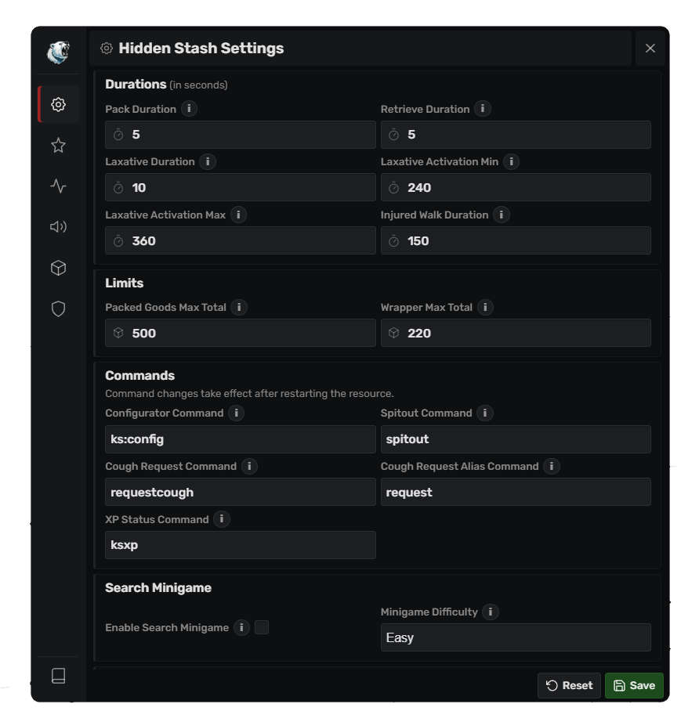Show info for Injured Walk Duration
The width and height of the screenshot is (699, 722).
pyautogui.click(x=501, y=215)
